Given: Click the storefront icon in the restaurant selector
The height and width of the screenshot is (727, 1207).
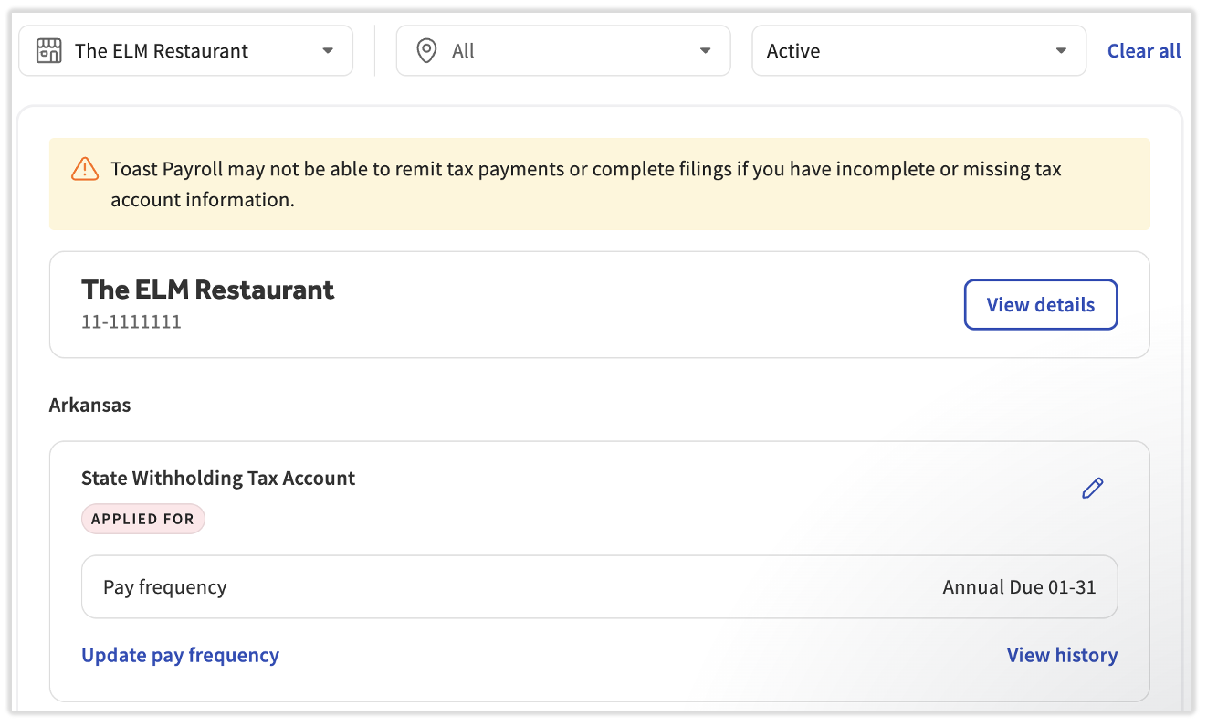Looking at the screenshot, I should point(48,51).
